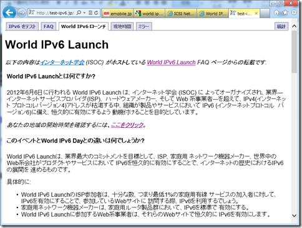Viewport: 302px width, 228px height.
Task: Click the Home icon in the browser
Action: 276,12
